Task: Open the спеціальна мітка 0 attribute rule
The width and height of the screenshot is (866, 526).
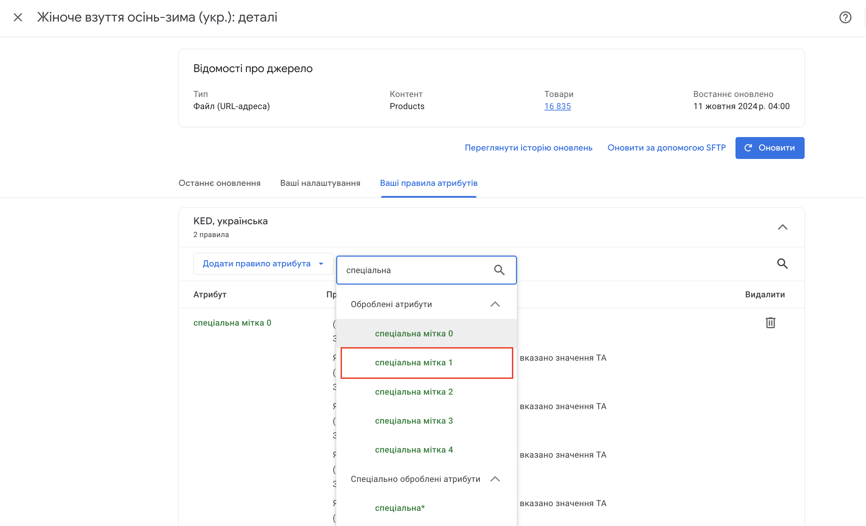Action: [232, 323]
